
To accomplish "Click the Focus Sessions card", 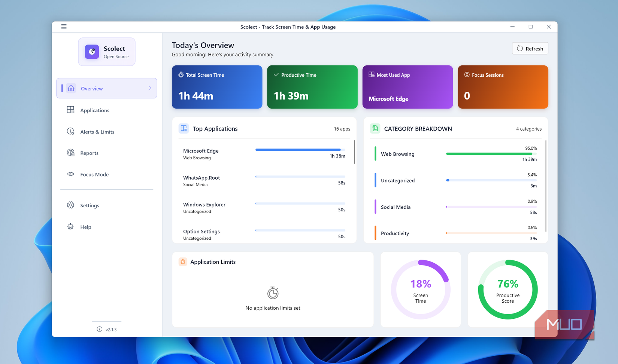I will click(x=503, y=87).
